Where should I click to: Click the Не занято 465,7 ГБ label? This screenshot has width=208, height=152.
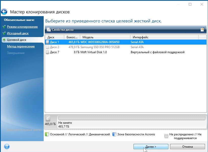tap(65, 125)
